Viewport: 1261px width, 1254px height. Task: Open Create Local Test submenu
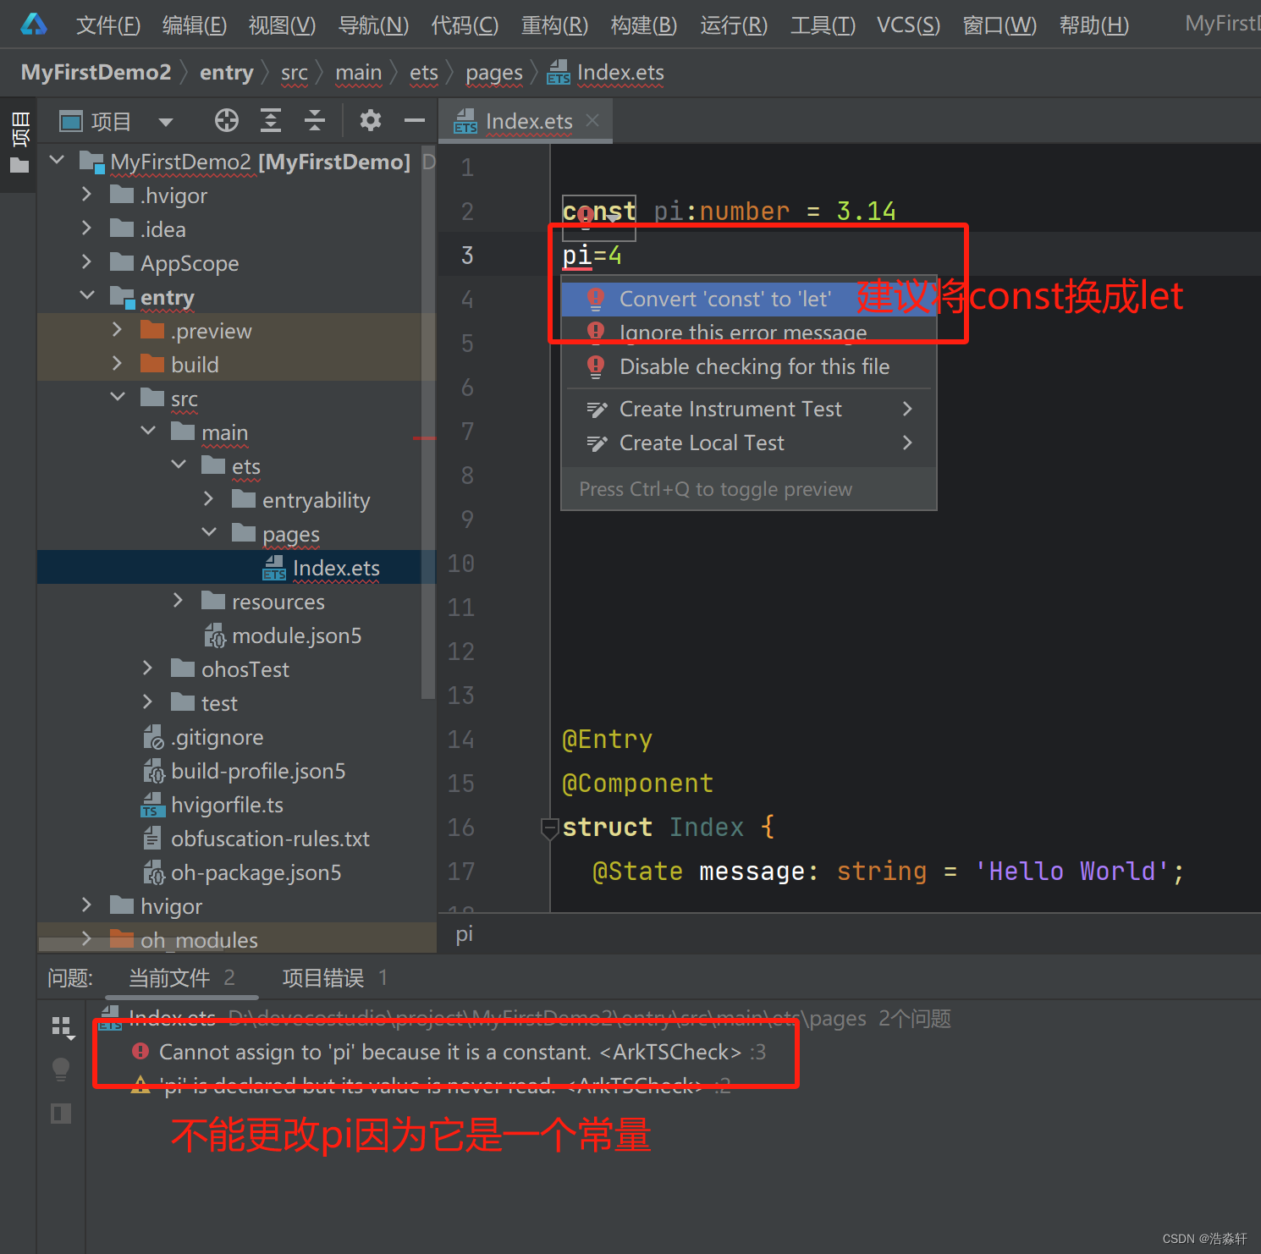coord(749,443)
